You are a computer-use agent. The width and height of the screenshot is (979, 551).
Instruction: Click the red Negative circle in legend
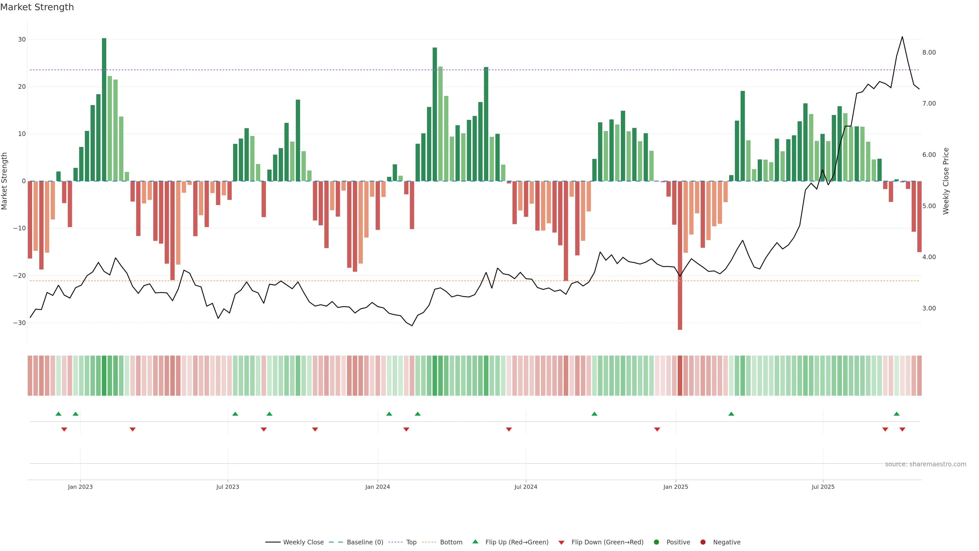point(703,542)
